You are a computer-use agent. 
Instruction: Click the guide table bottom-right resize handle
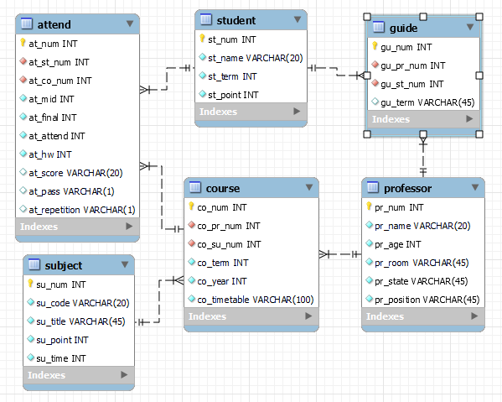click(479, 134)
